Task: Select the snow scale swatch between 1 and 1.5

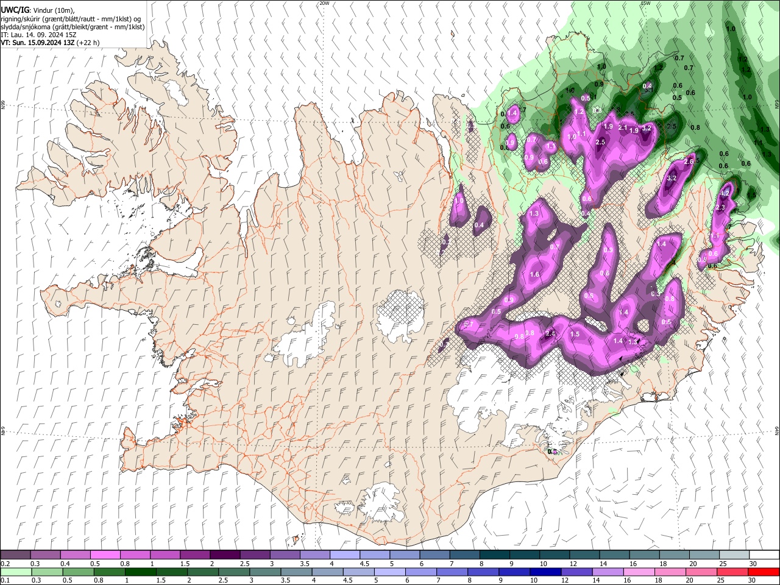Action: pyautogui.click(x=165, y=555)
